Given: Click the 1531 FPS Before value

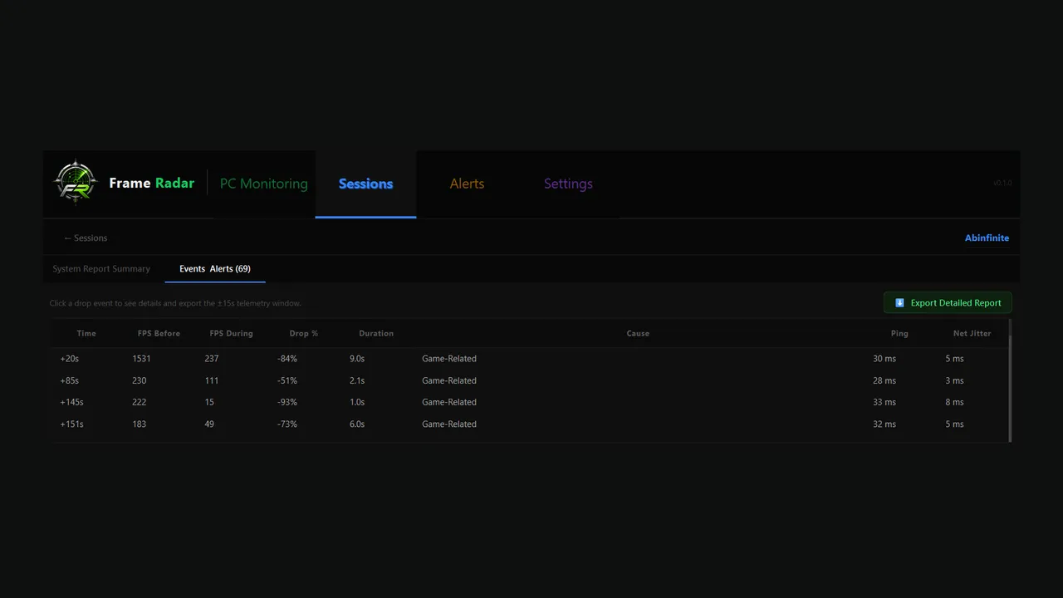Looking at the screenshot, I should [141, 359].
